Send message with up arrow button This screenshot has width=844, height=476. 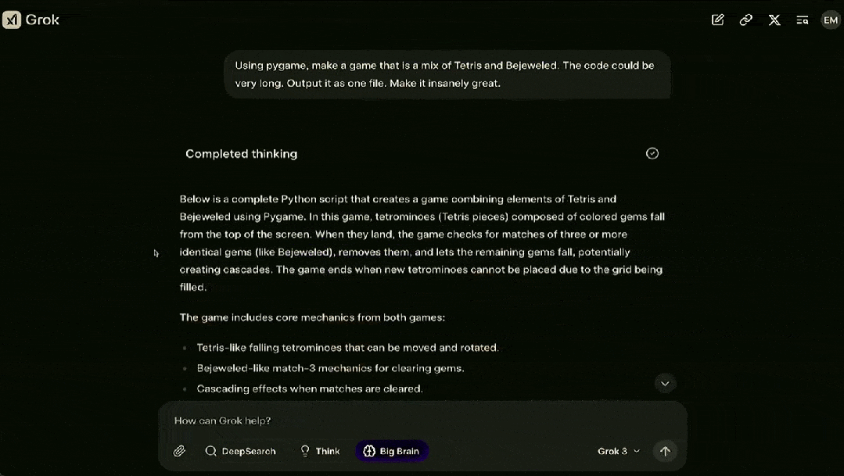665,451
